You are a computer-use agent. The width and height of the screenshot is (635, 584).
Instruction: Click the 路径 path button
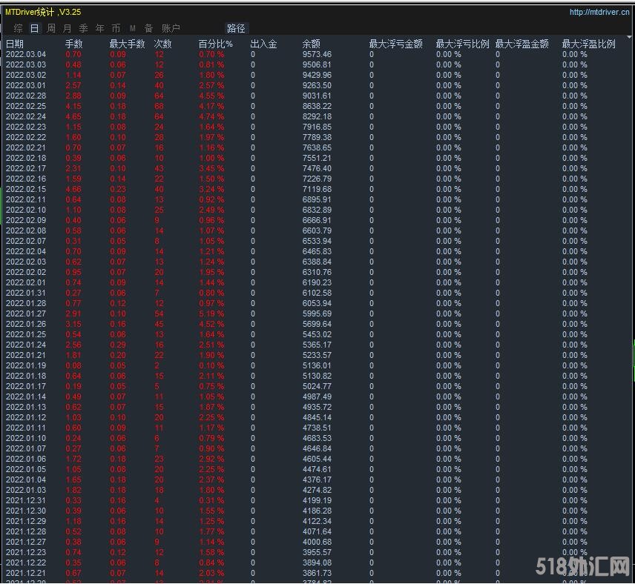236,28
